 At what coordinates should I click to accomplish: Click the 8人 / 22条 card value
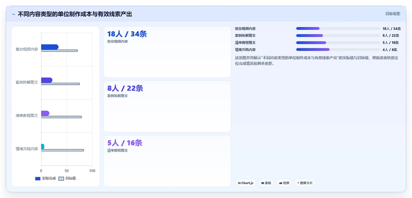point(125,88)
